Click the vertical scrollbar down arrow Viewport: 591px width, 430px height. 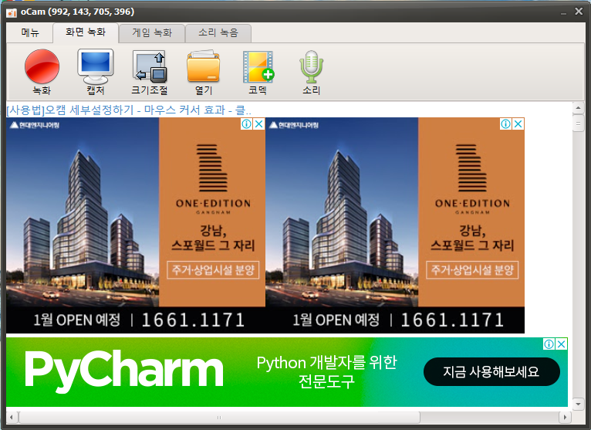point(578,404)
